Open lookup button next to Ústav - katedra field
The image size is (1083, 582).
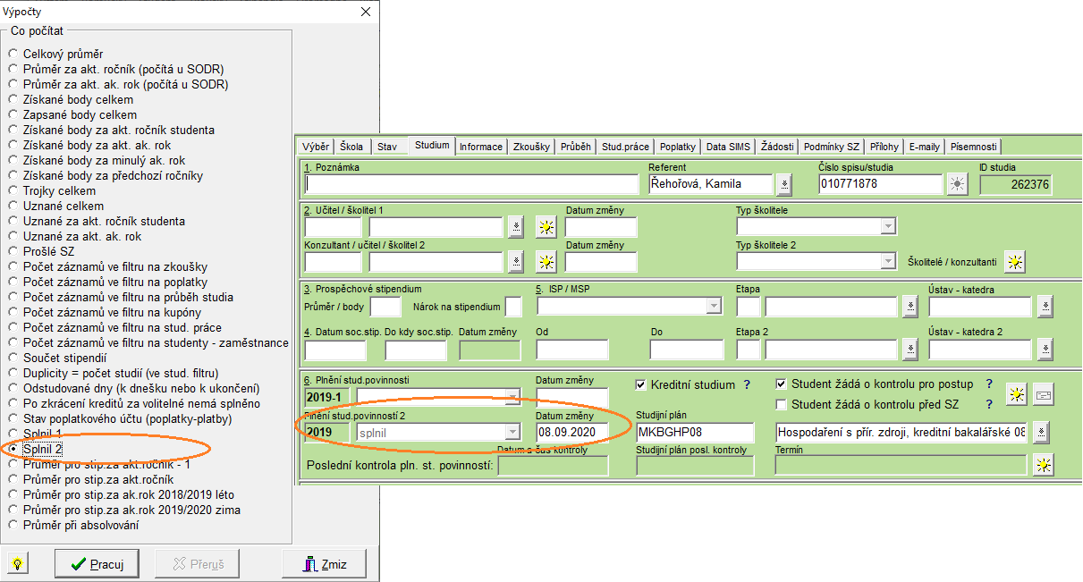tap(1045, 307)
